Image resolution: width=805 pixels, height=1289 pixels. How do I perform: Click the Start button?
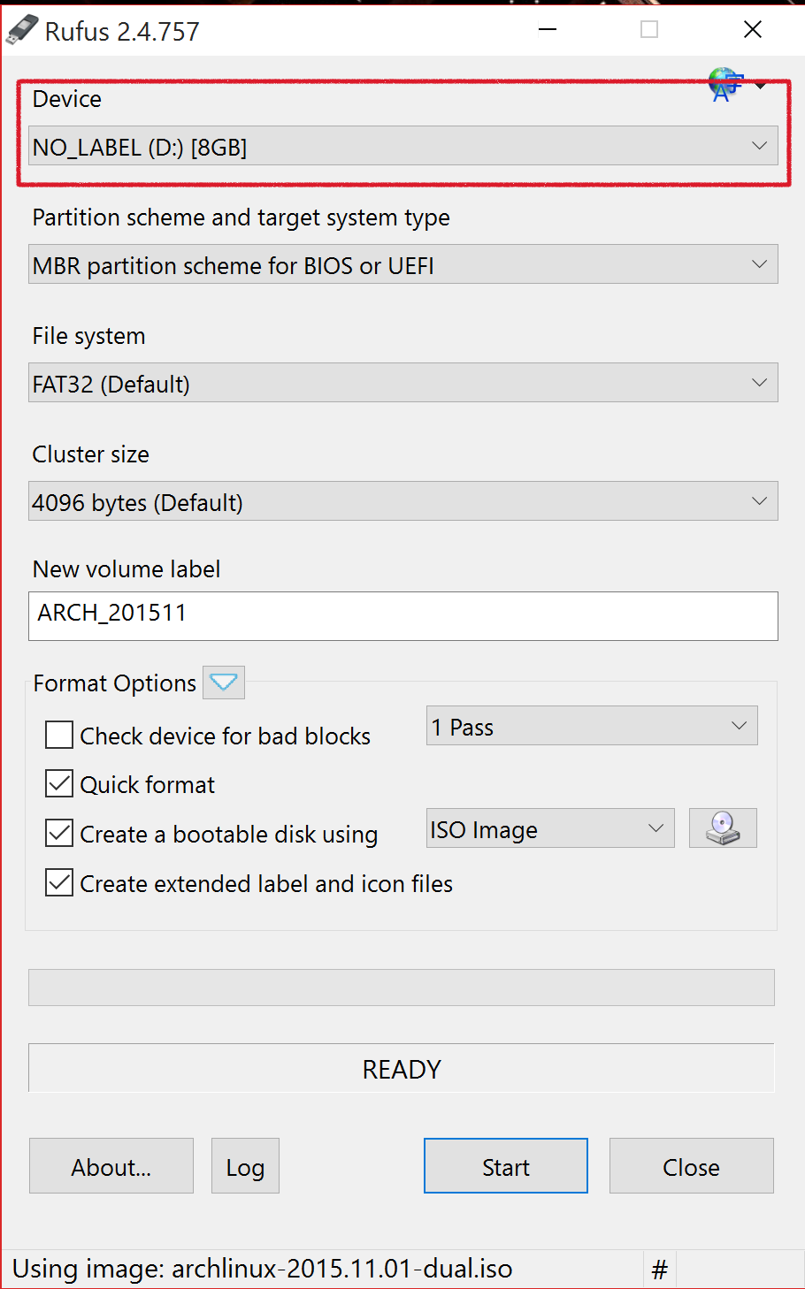click(x=506, y=1166)
